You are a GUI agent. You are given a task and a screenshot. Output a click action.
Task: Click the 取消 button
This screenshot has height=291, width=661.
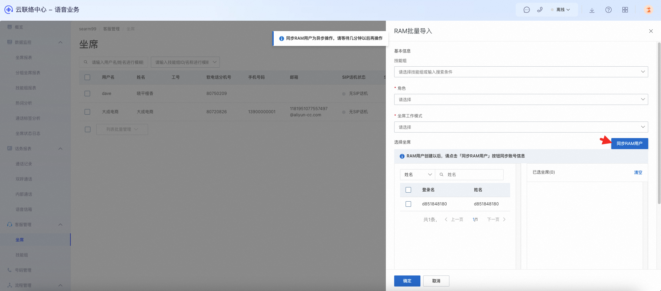point(436,281)
